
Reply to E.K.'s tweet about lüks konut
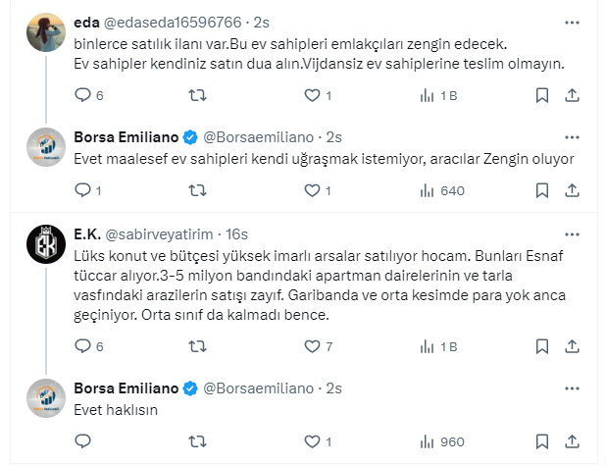[x=82, y=346]
